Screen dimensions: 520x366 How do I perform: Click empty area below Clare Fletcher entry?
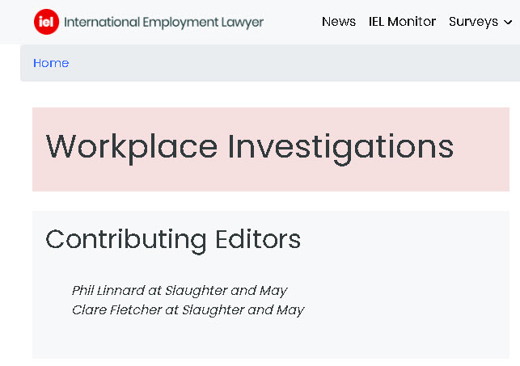coord(271,339)
